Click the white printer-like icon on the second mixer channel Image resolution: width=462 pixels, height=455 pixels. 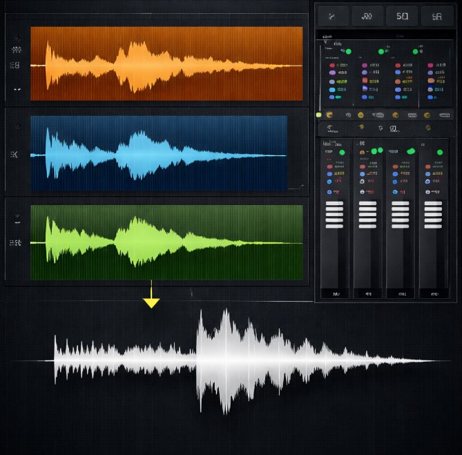pyautogui.click(x=362, y=192)
